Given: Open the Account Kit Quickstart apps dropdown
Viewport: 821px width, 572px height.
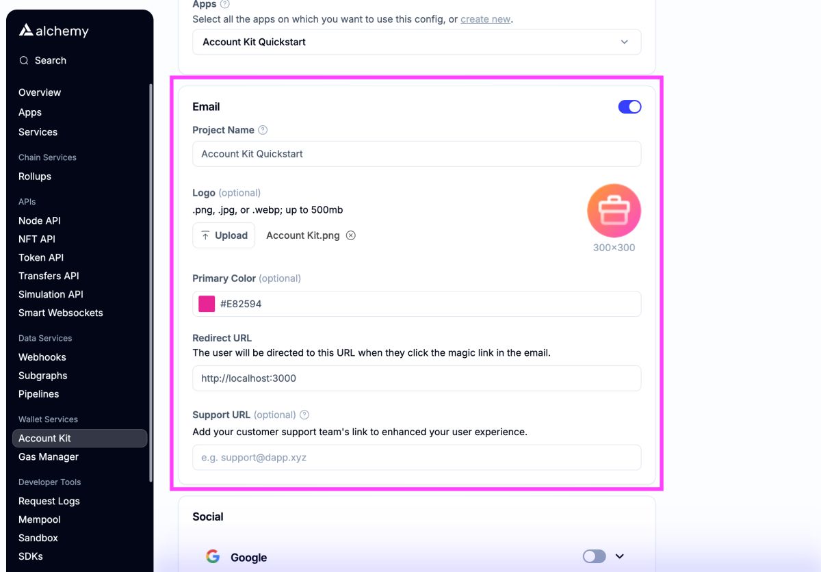Looking at the screenshot, I should point(417,42).
